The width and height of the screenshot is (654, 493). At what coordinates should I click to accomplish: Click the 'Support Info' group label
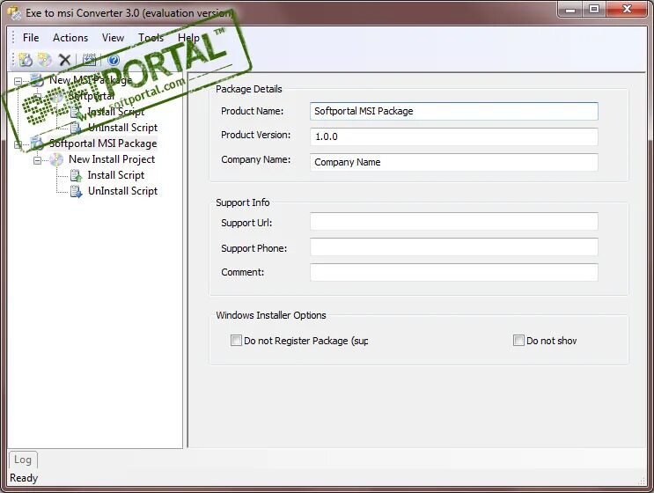(243, 202)
